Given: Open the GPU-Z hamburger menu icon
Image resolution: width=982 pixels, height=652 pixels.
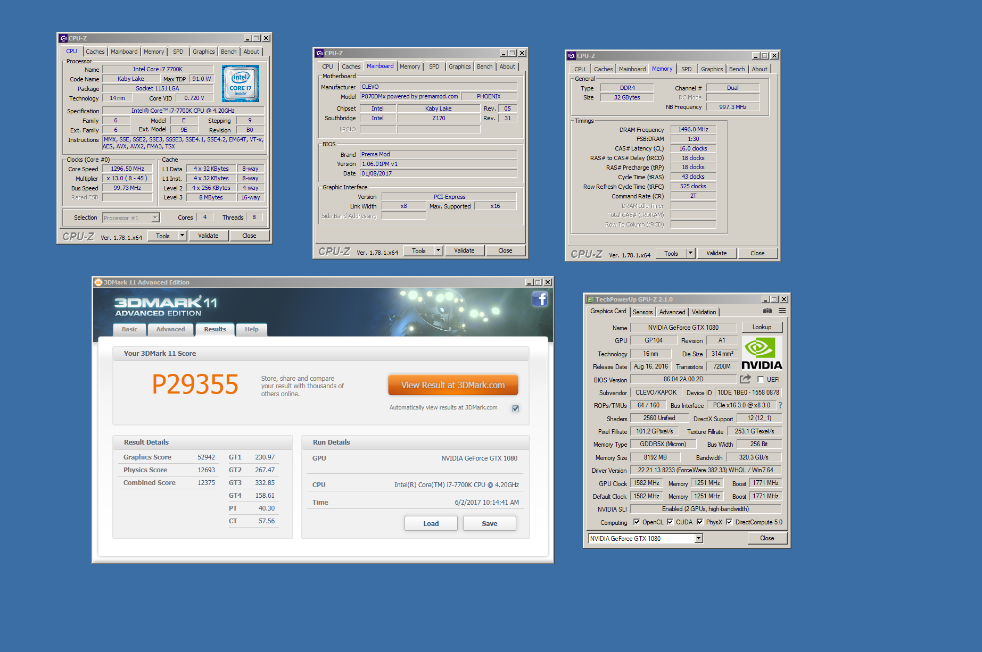Looking at the screenshot, I should 782,311.
